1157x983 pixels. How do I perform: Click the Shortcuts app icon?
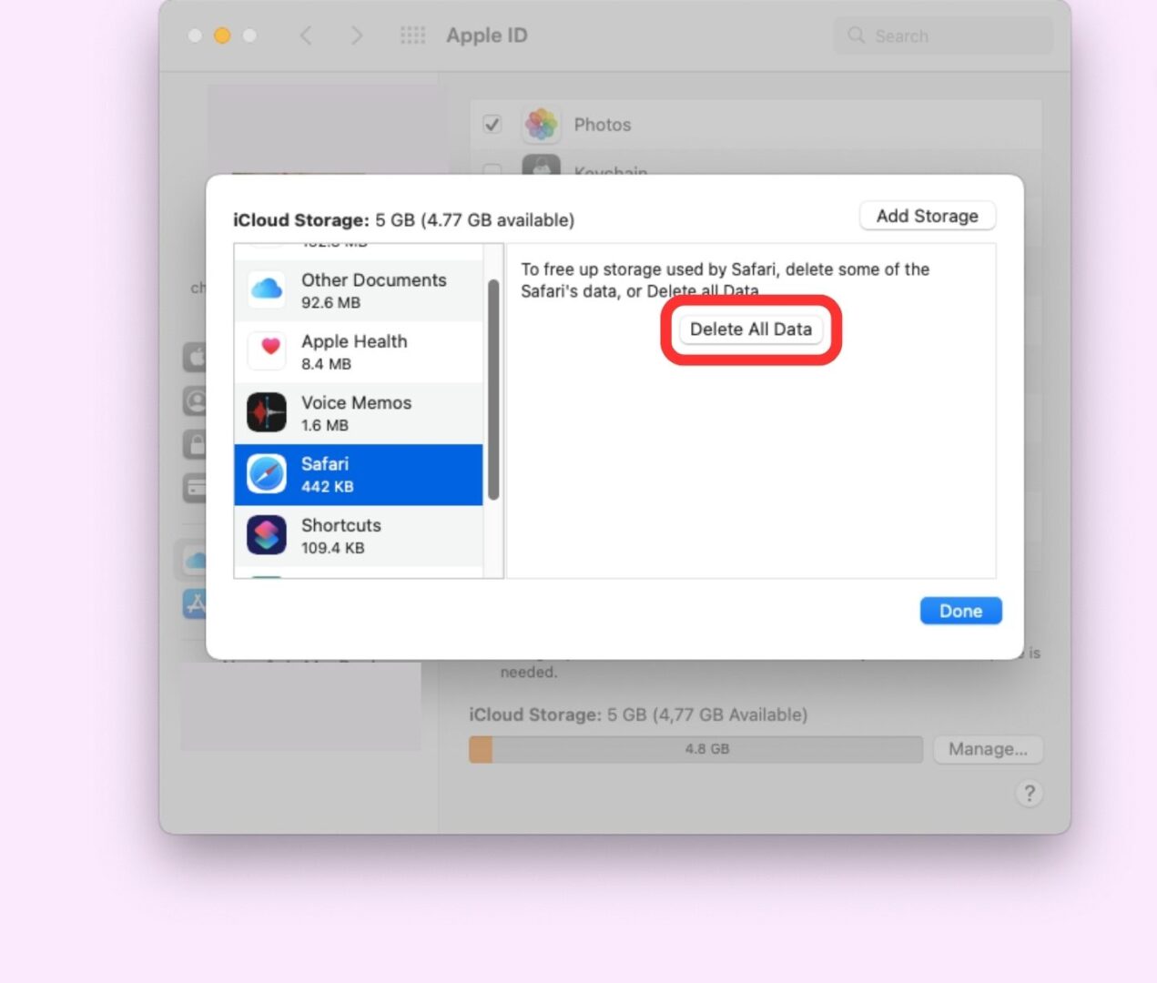coord(267,535)
